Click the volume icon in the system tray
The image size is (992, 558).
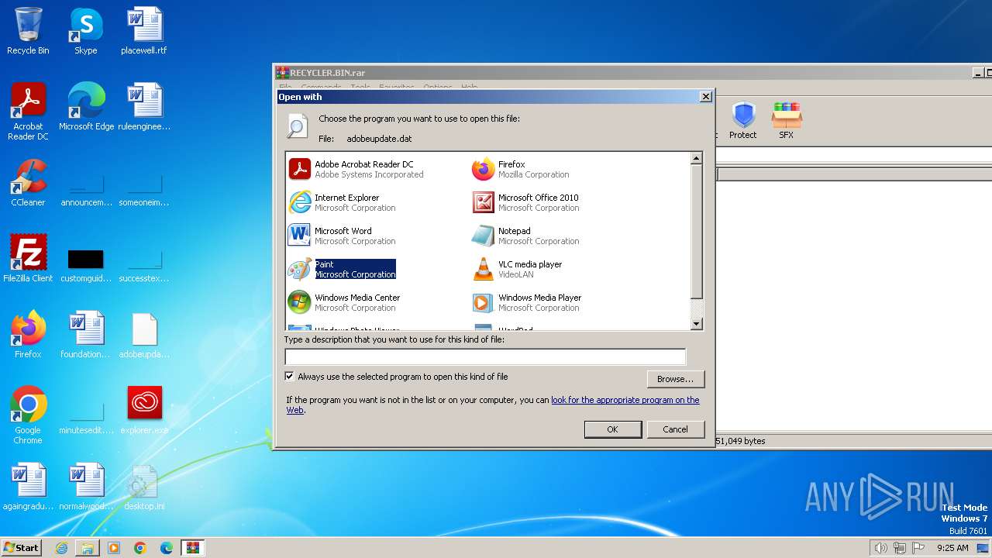(x=880, y=548)
